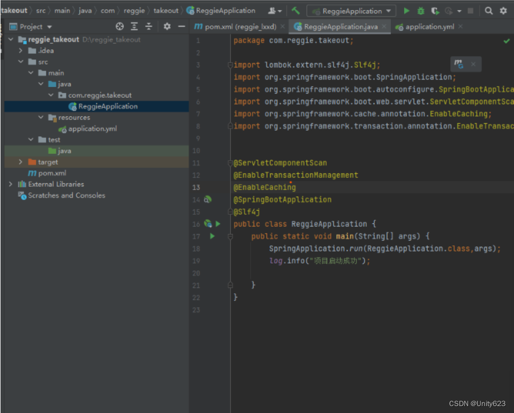
Task: Run the ReggieApplication configuration
Action: tap(406, 11)
